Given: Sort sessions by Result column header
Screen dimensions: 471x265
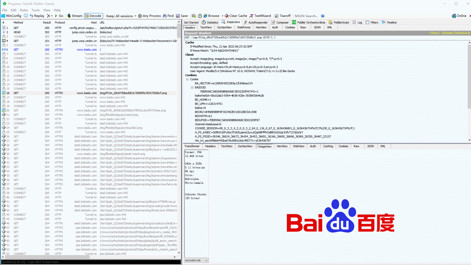Looking at the screenshot, I should pyautogui.click(x=47, y=22).
